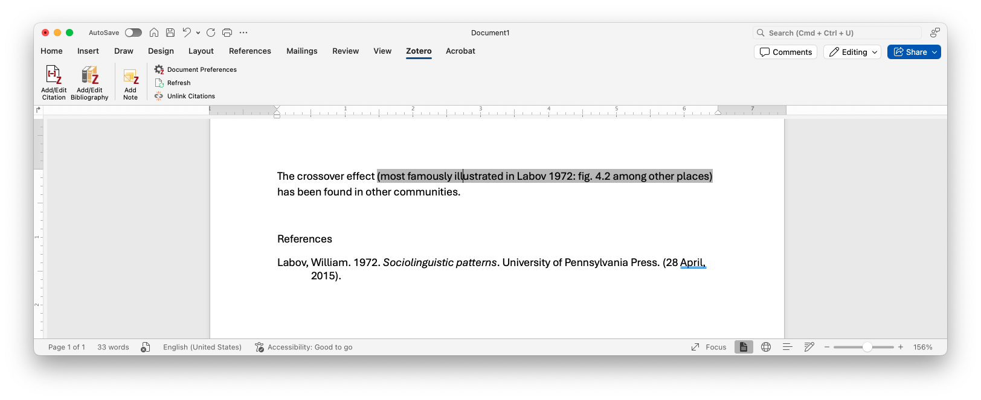Click the Save icon in title bar
This screenshot has width=981, height=400.
pyautogui.click(x=170, y=33)
